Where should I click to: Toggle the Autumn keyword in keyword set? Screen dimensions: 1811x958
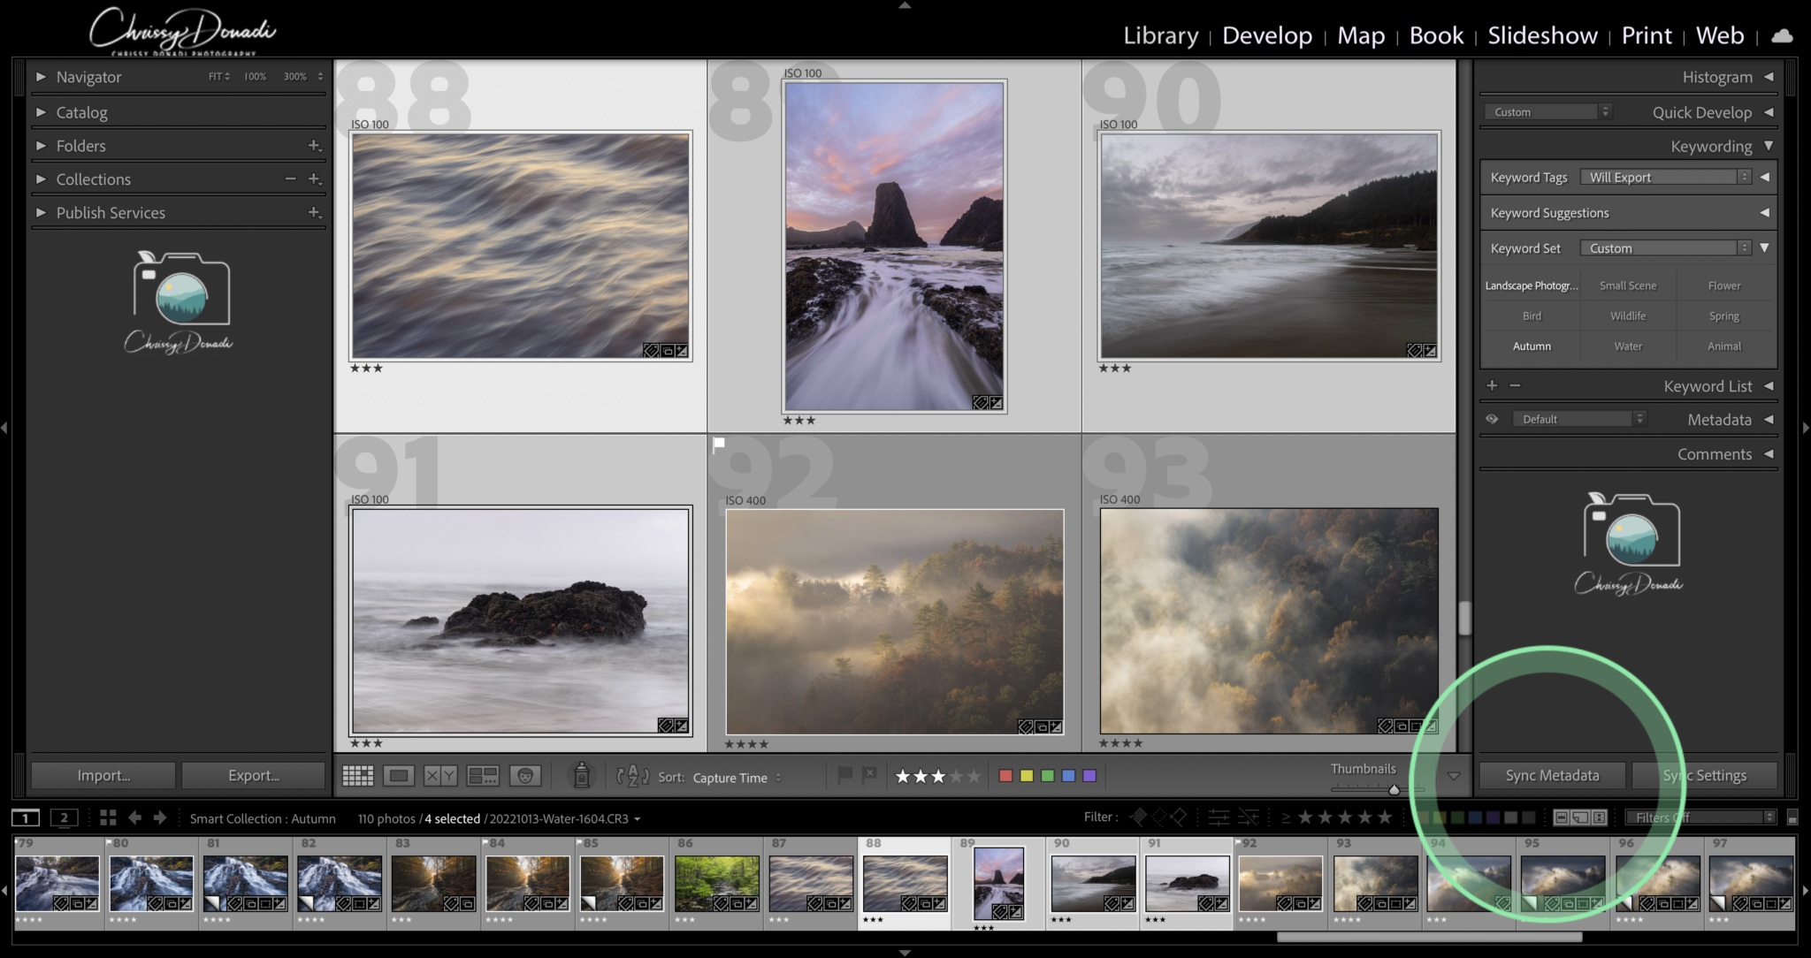click(x=1531, y=346)
